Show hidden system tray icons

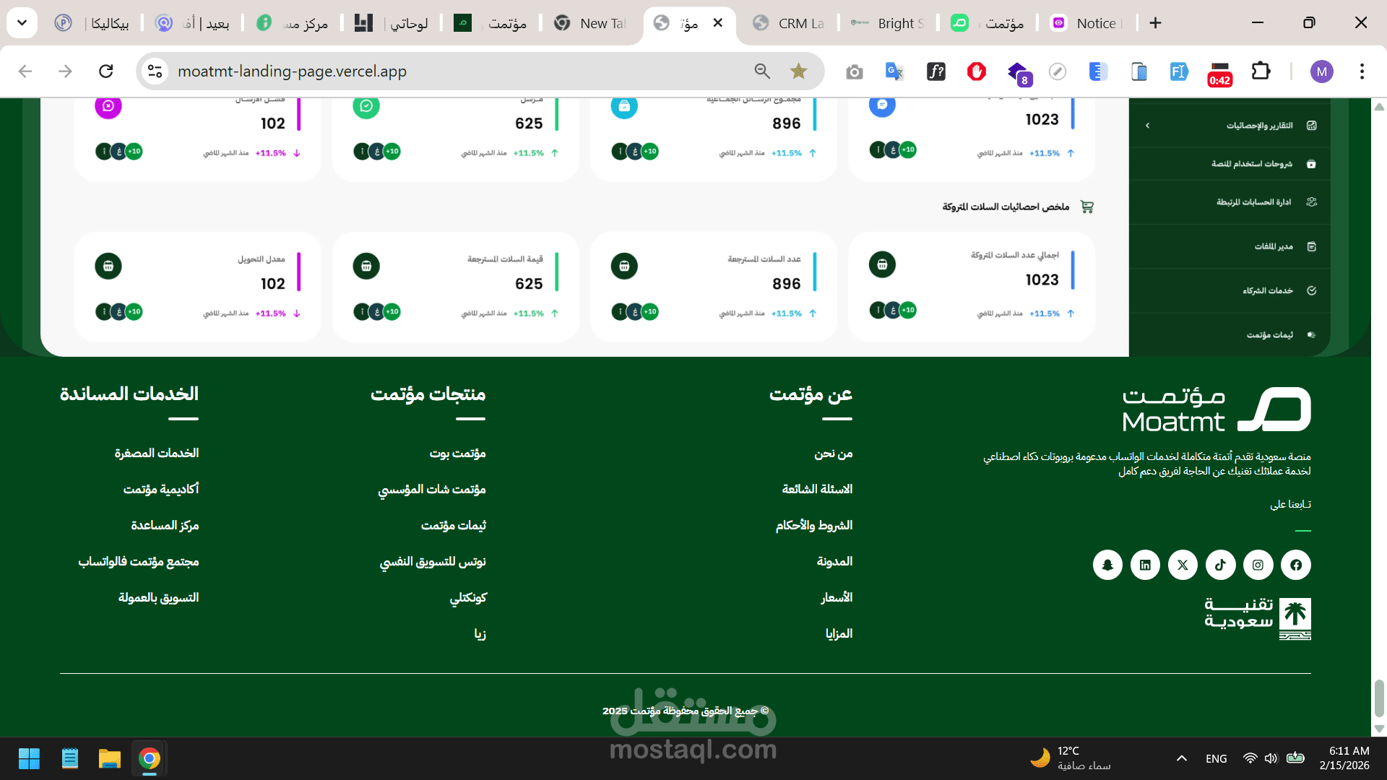point(1181,758)
